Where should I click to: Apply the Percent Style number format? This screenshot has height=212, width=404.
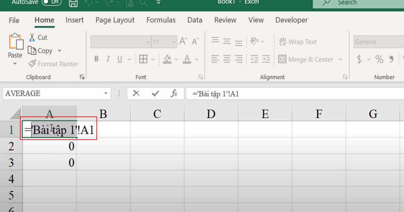378,59
